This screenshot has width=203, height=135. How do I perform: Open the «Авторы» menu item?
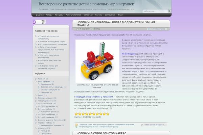(49, 15)
